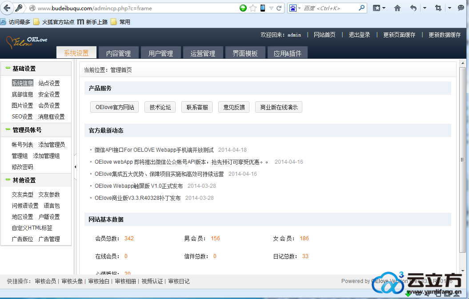
Task: Click the chat bubble toolbar icon
Action: (x=461, y=8)
